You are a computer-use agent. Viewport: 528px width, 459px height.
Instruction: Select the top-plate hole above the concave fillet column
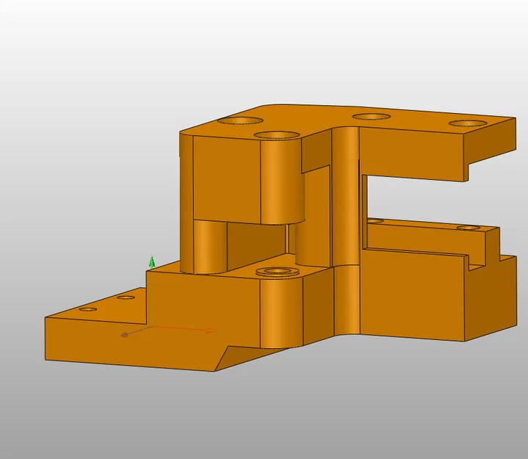tap(372, 117)
